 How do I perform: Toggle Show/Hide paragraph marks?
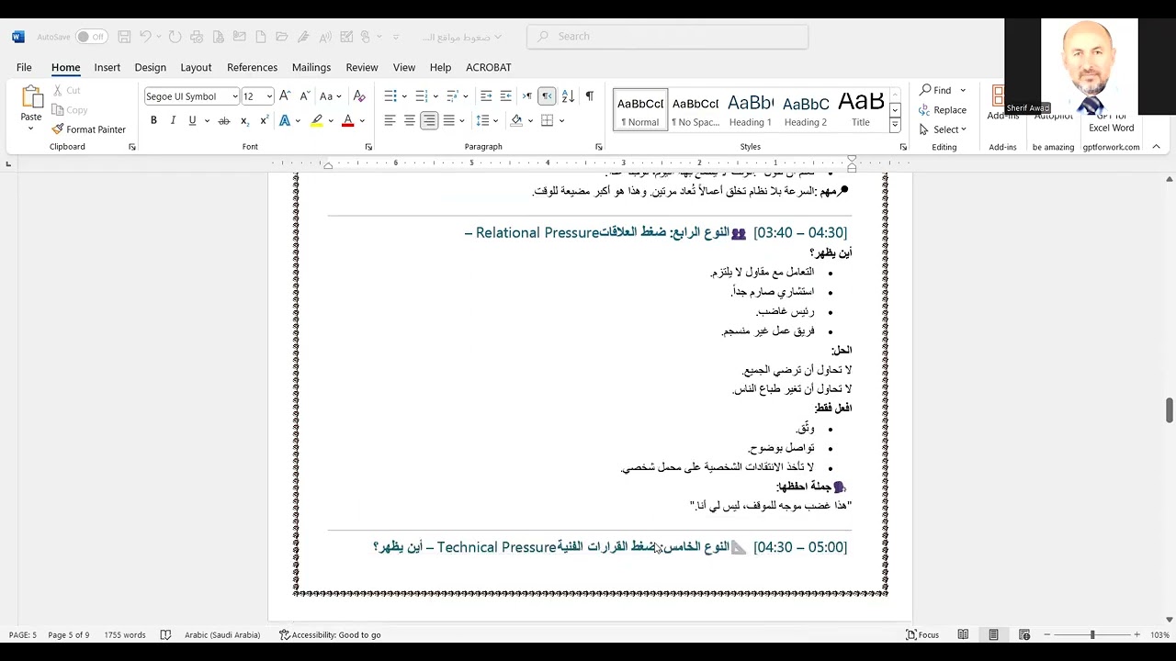589,96
